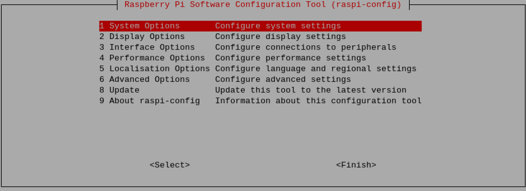Click 'Configure language and regional settings' text
This screenshot has height=191, width=526.
point(316,68)
